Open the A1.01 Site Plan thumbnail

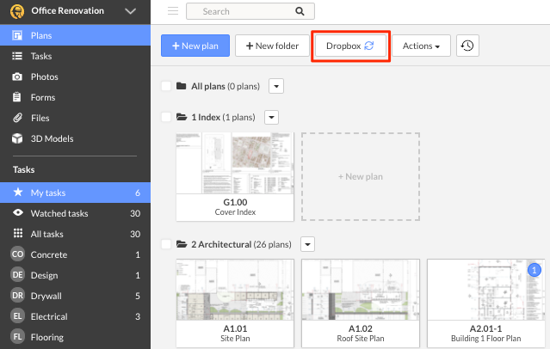[235, 303]
